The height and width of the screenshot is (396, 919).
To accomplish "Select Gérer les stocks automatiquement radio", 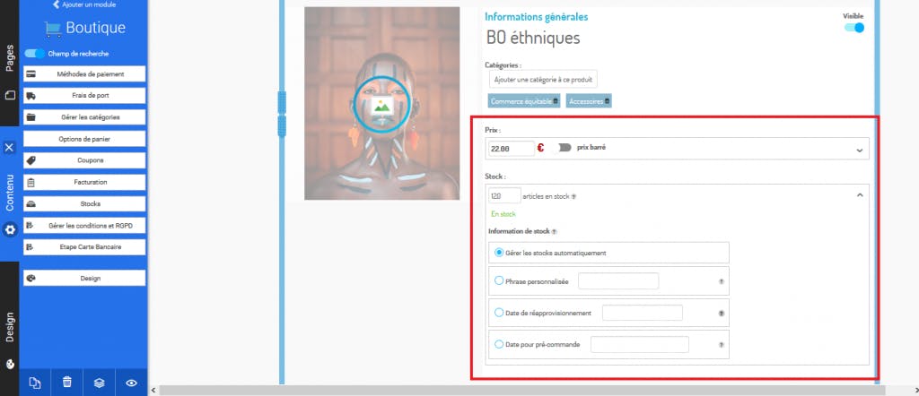I will point(499,253).
